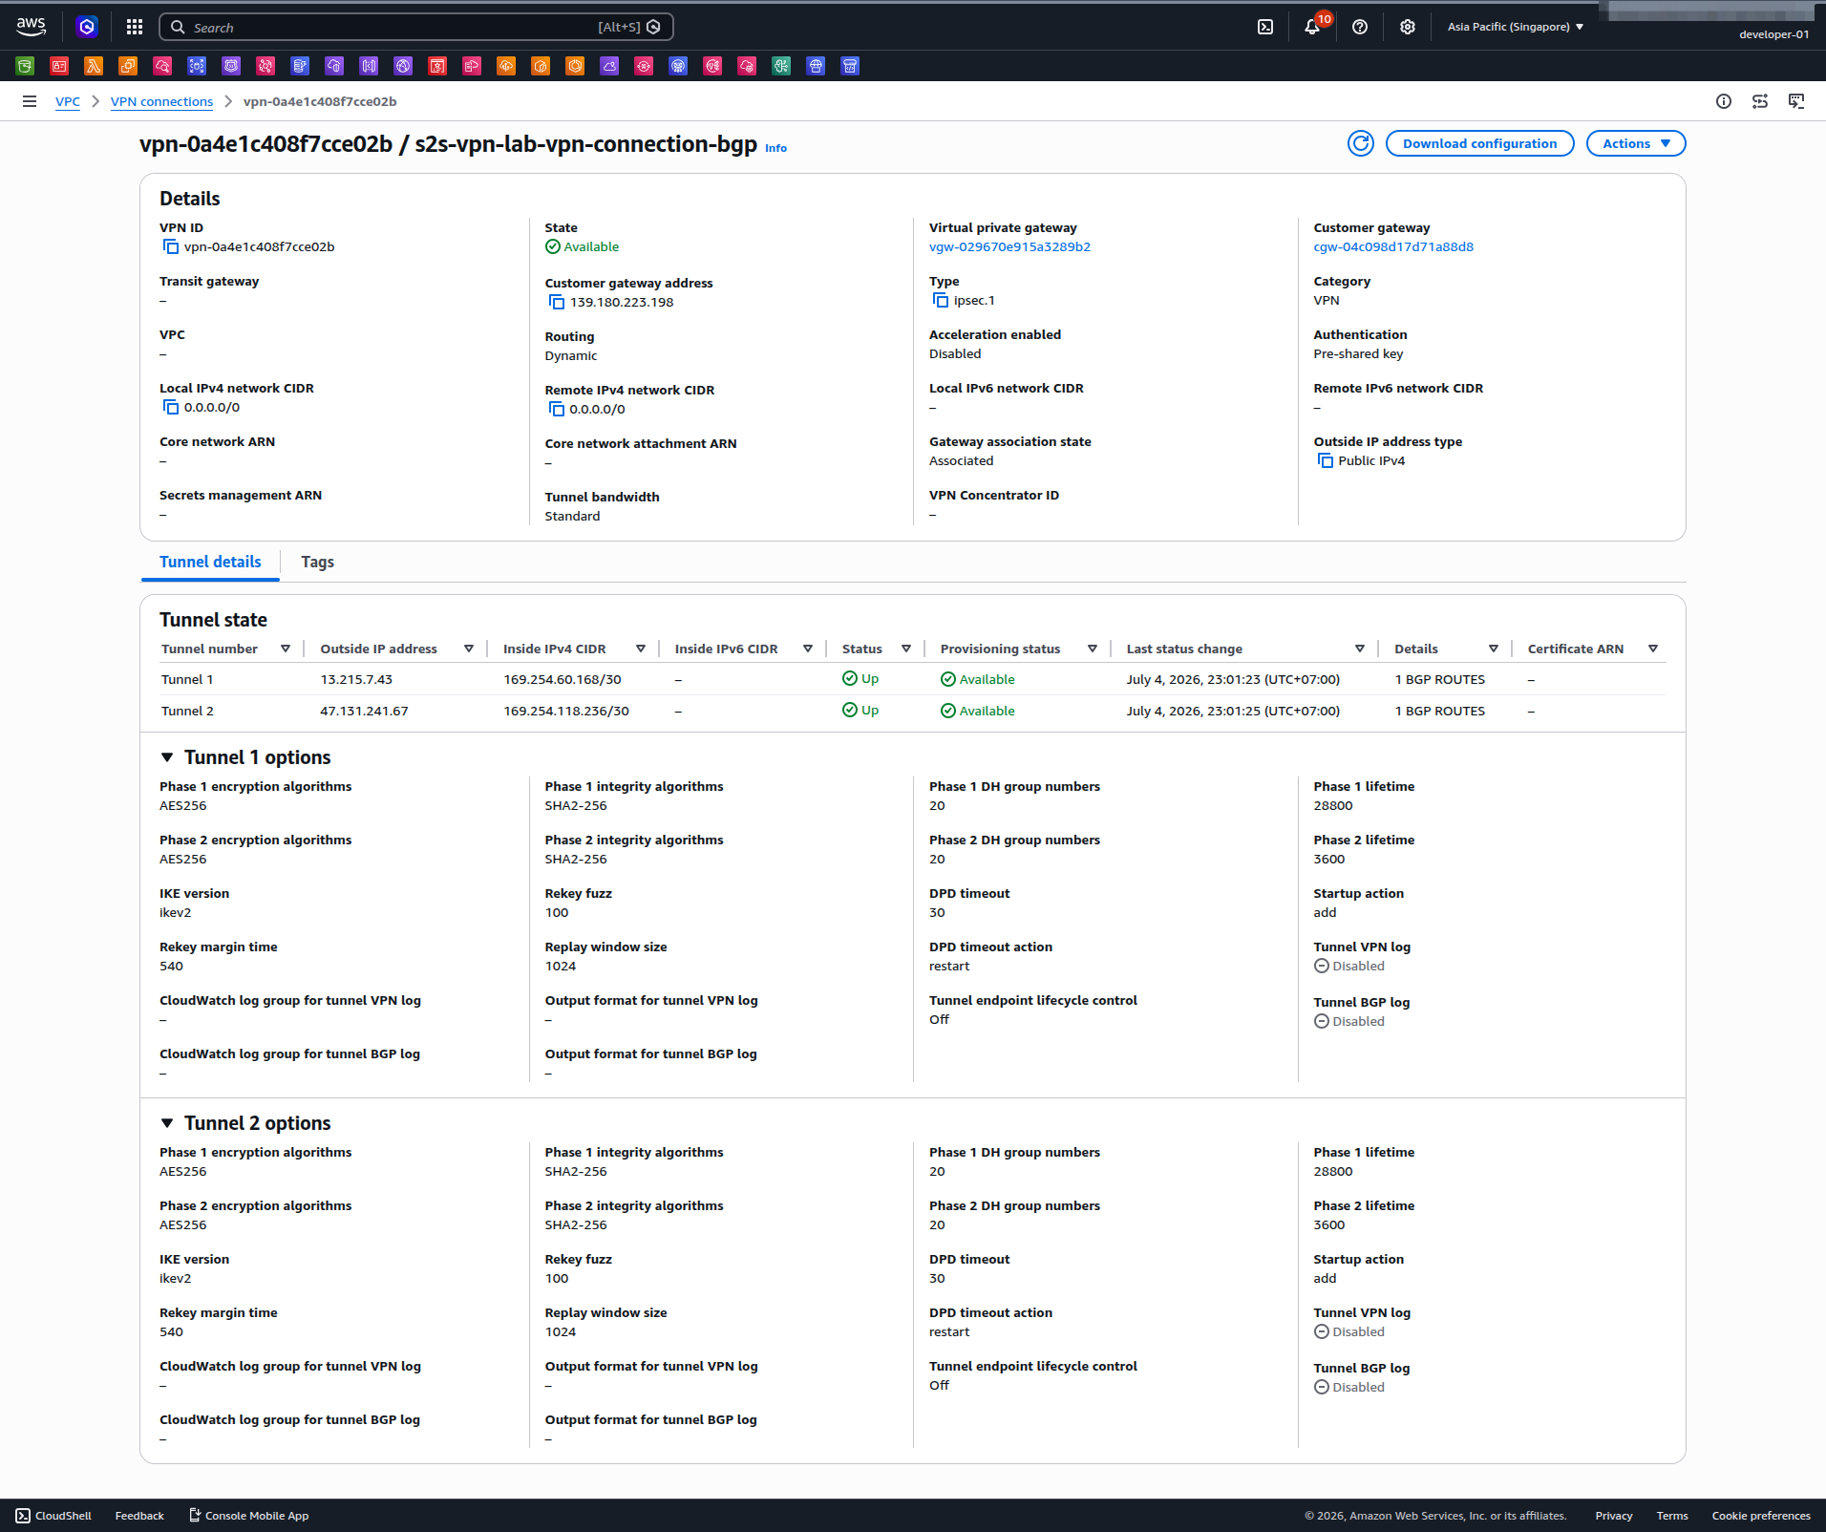
Task: Click Tunnel 1 Available provisioning status
Action: point(978,679)
